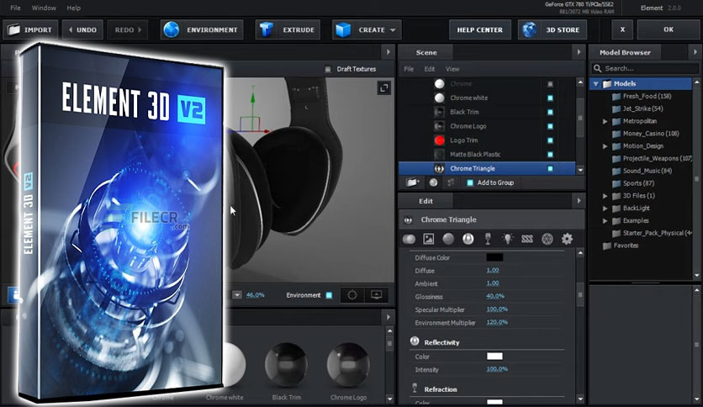The image size is (703, 407).
Task: Expand the Metropolitan folder in Model Browser
Action: pos(605,121)
